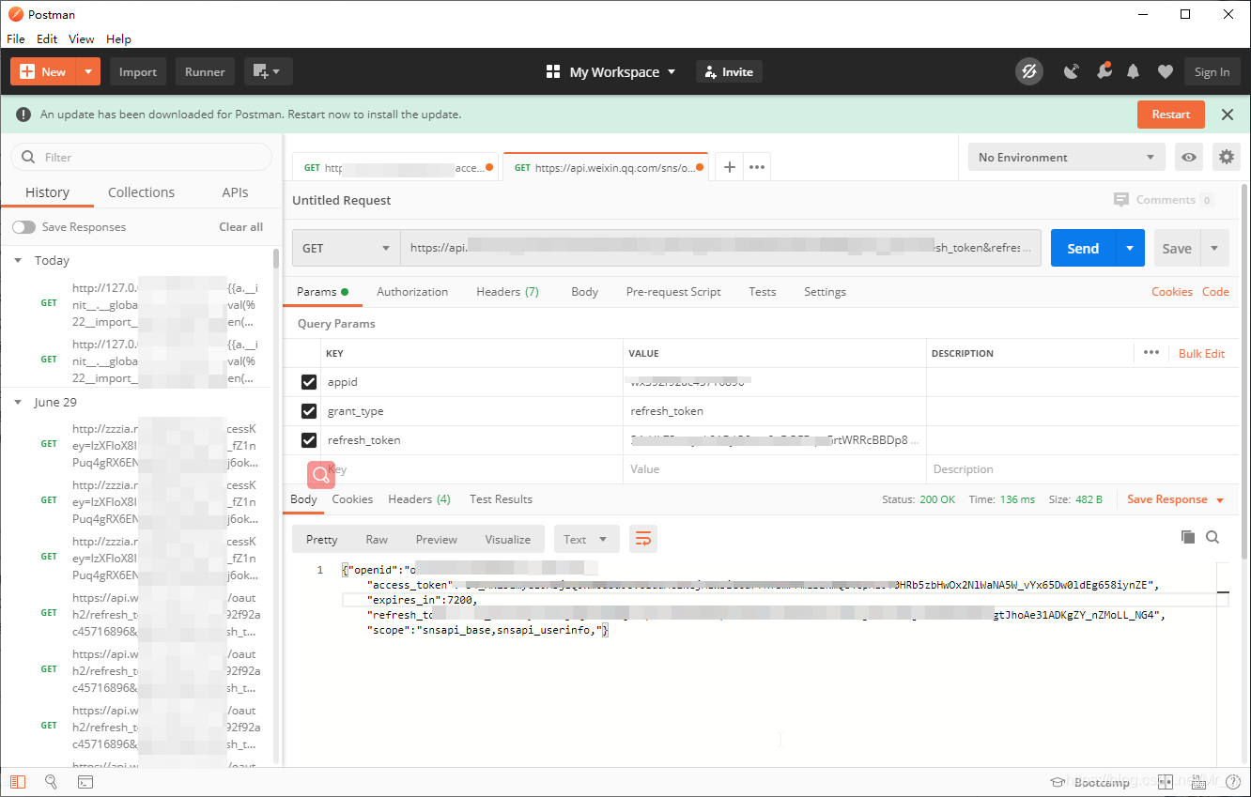Open Find and Replace status bar icon
The height and width of the screenshot is (797, 1251).
click(52, 781)
